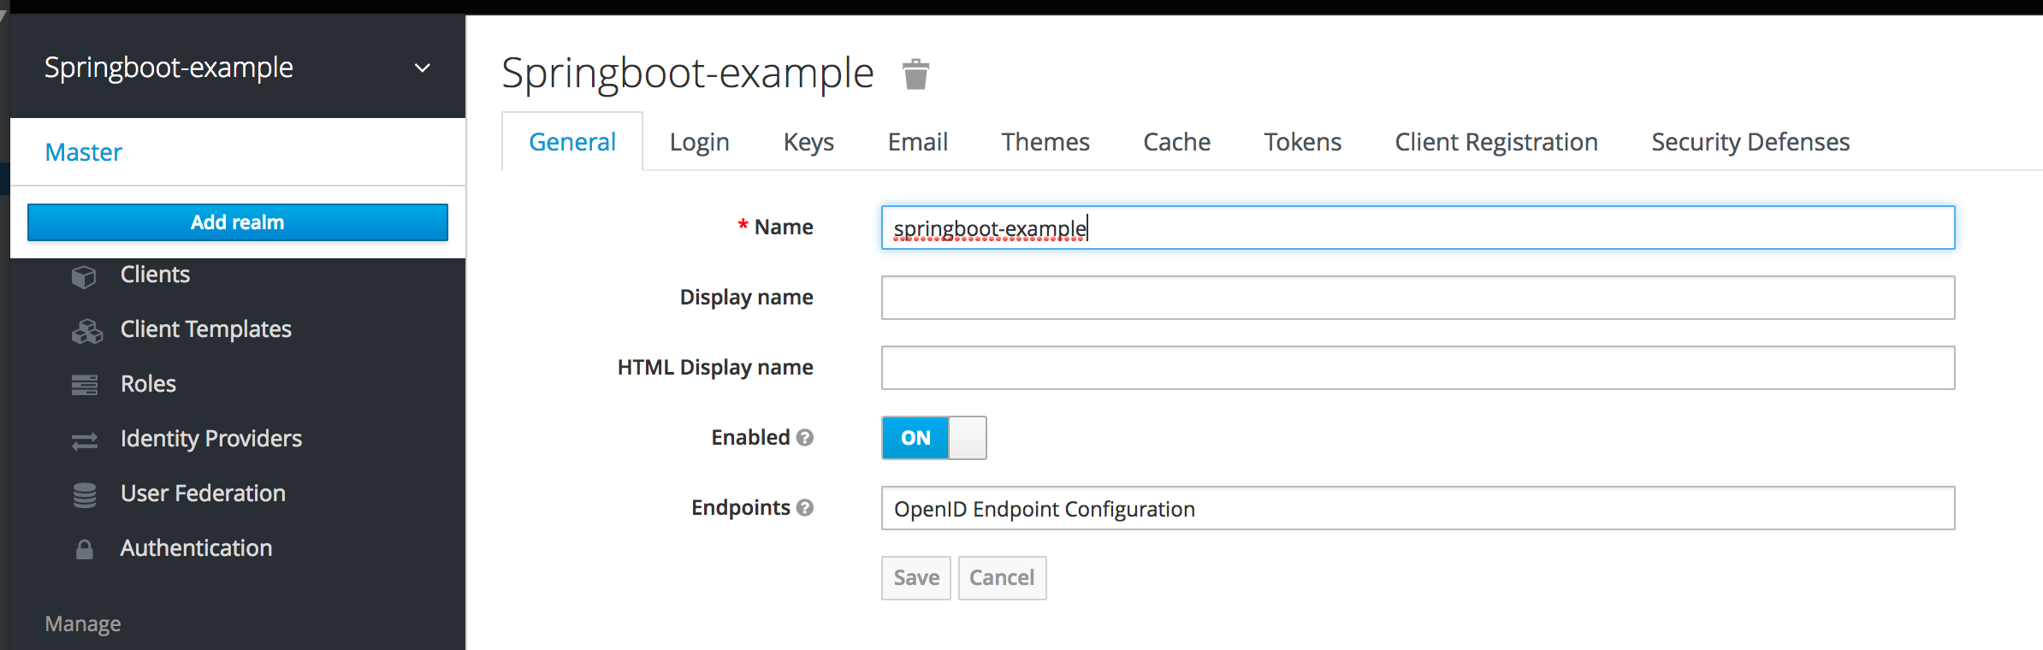Click the Roles list icon

click(x=85, y=385)
